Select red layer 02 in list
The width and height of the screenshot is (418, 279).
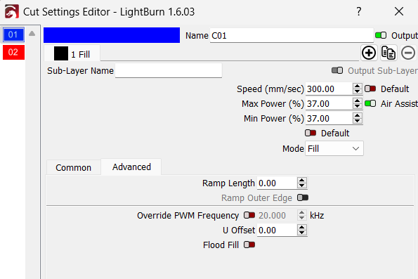click(13, 52)
